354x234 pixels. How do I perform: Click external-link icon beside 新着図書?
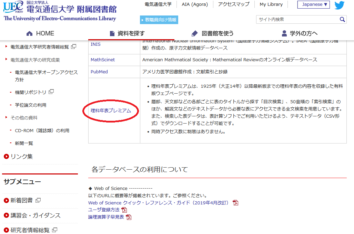point(38,200)
